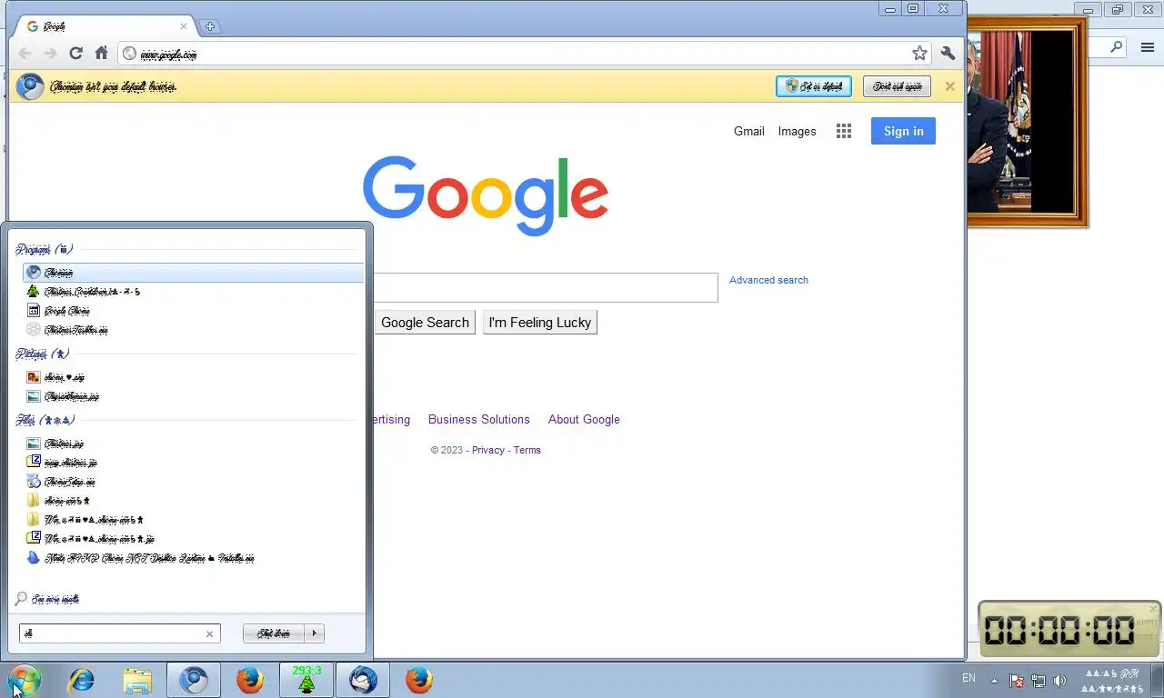Set Chromium as the default browser
The width and height of the screenshot is (1164, 698).
(814, 86)
